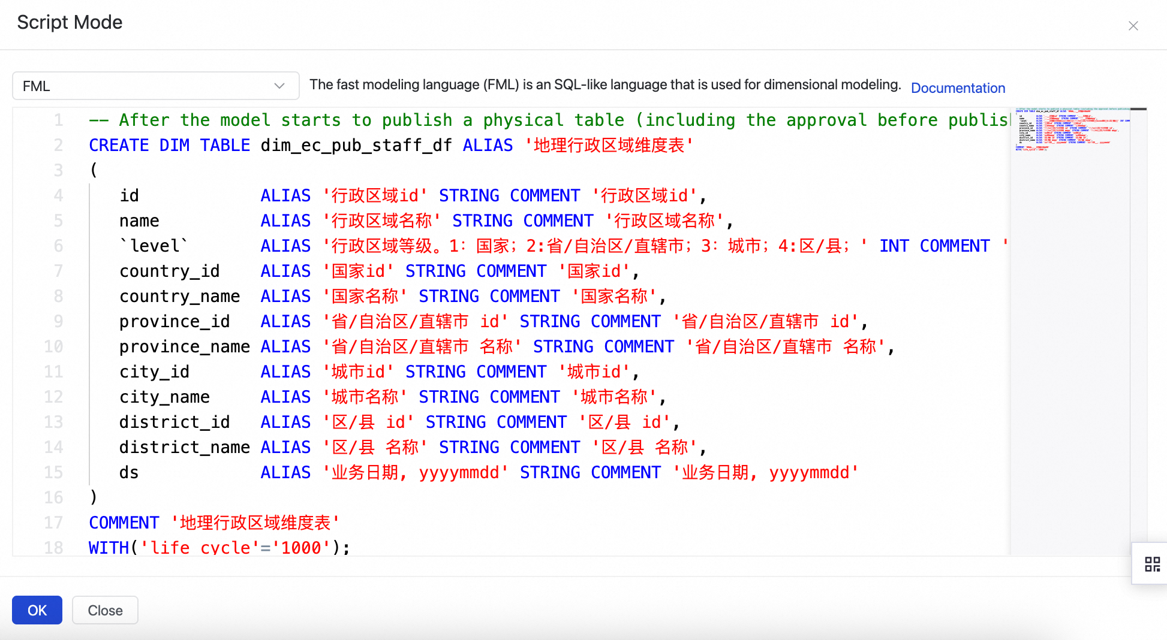Click the name column on line 5
Viewport: 1167px width, 640px height.
(139, 221)
